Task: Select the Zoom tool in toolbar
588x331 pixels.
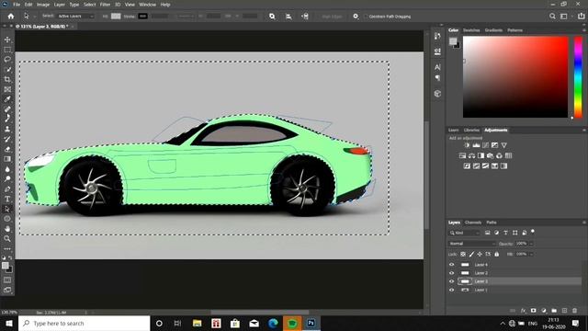Action: (x=7, y=239)
